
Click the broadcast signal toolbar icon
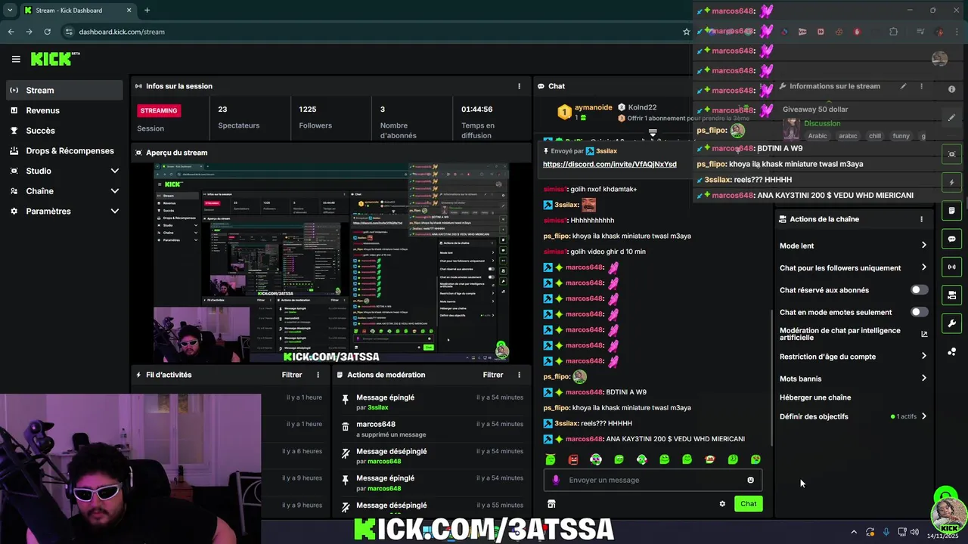[951, 267]
